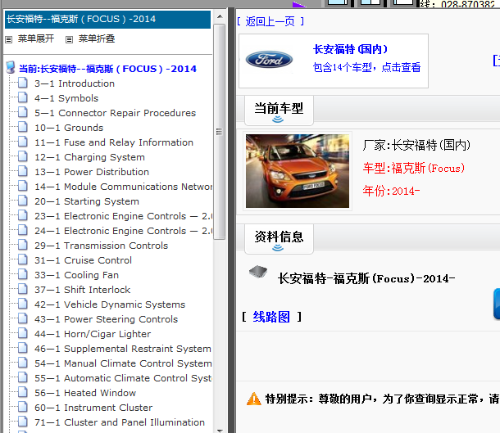The height and width of the screenshot is (433, 500).
Task: Select 23—1 Electronic Engine Controls entry
Action: (x=123, y=216)
